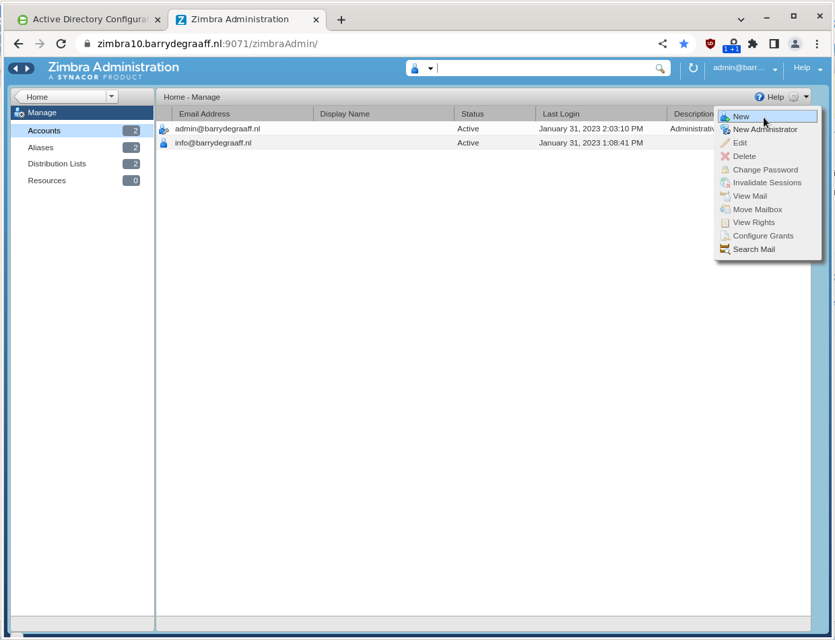Viewport: 835px width, 640px height.
Task: Select Accounts in the sidebar
Action: [x=82, y=131]
